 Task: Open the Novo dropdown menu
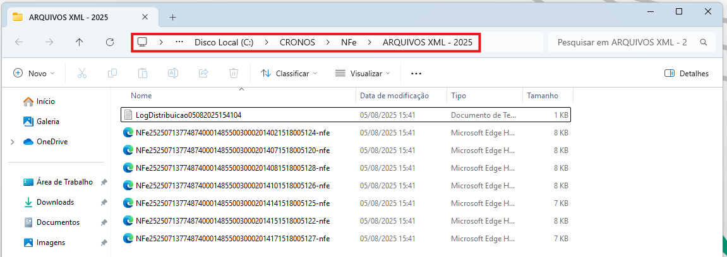click(x=34, y=73)
